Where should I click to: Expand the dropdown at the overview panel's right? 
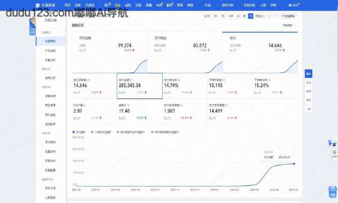tap(289, 25)
